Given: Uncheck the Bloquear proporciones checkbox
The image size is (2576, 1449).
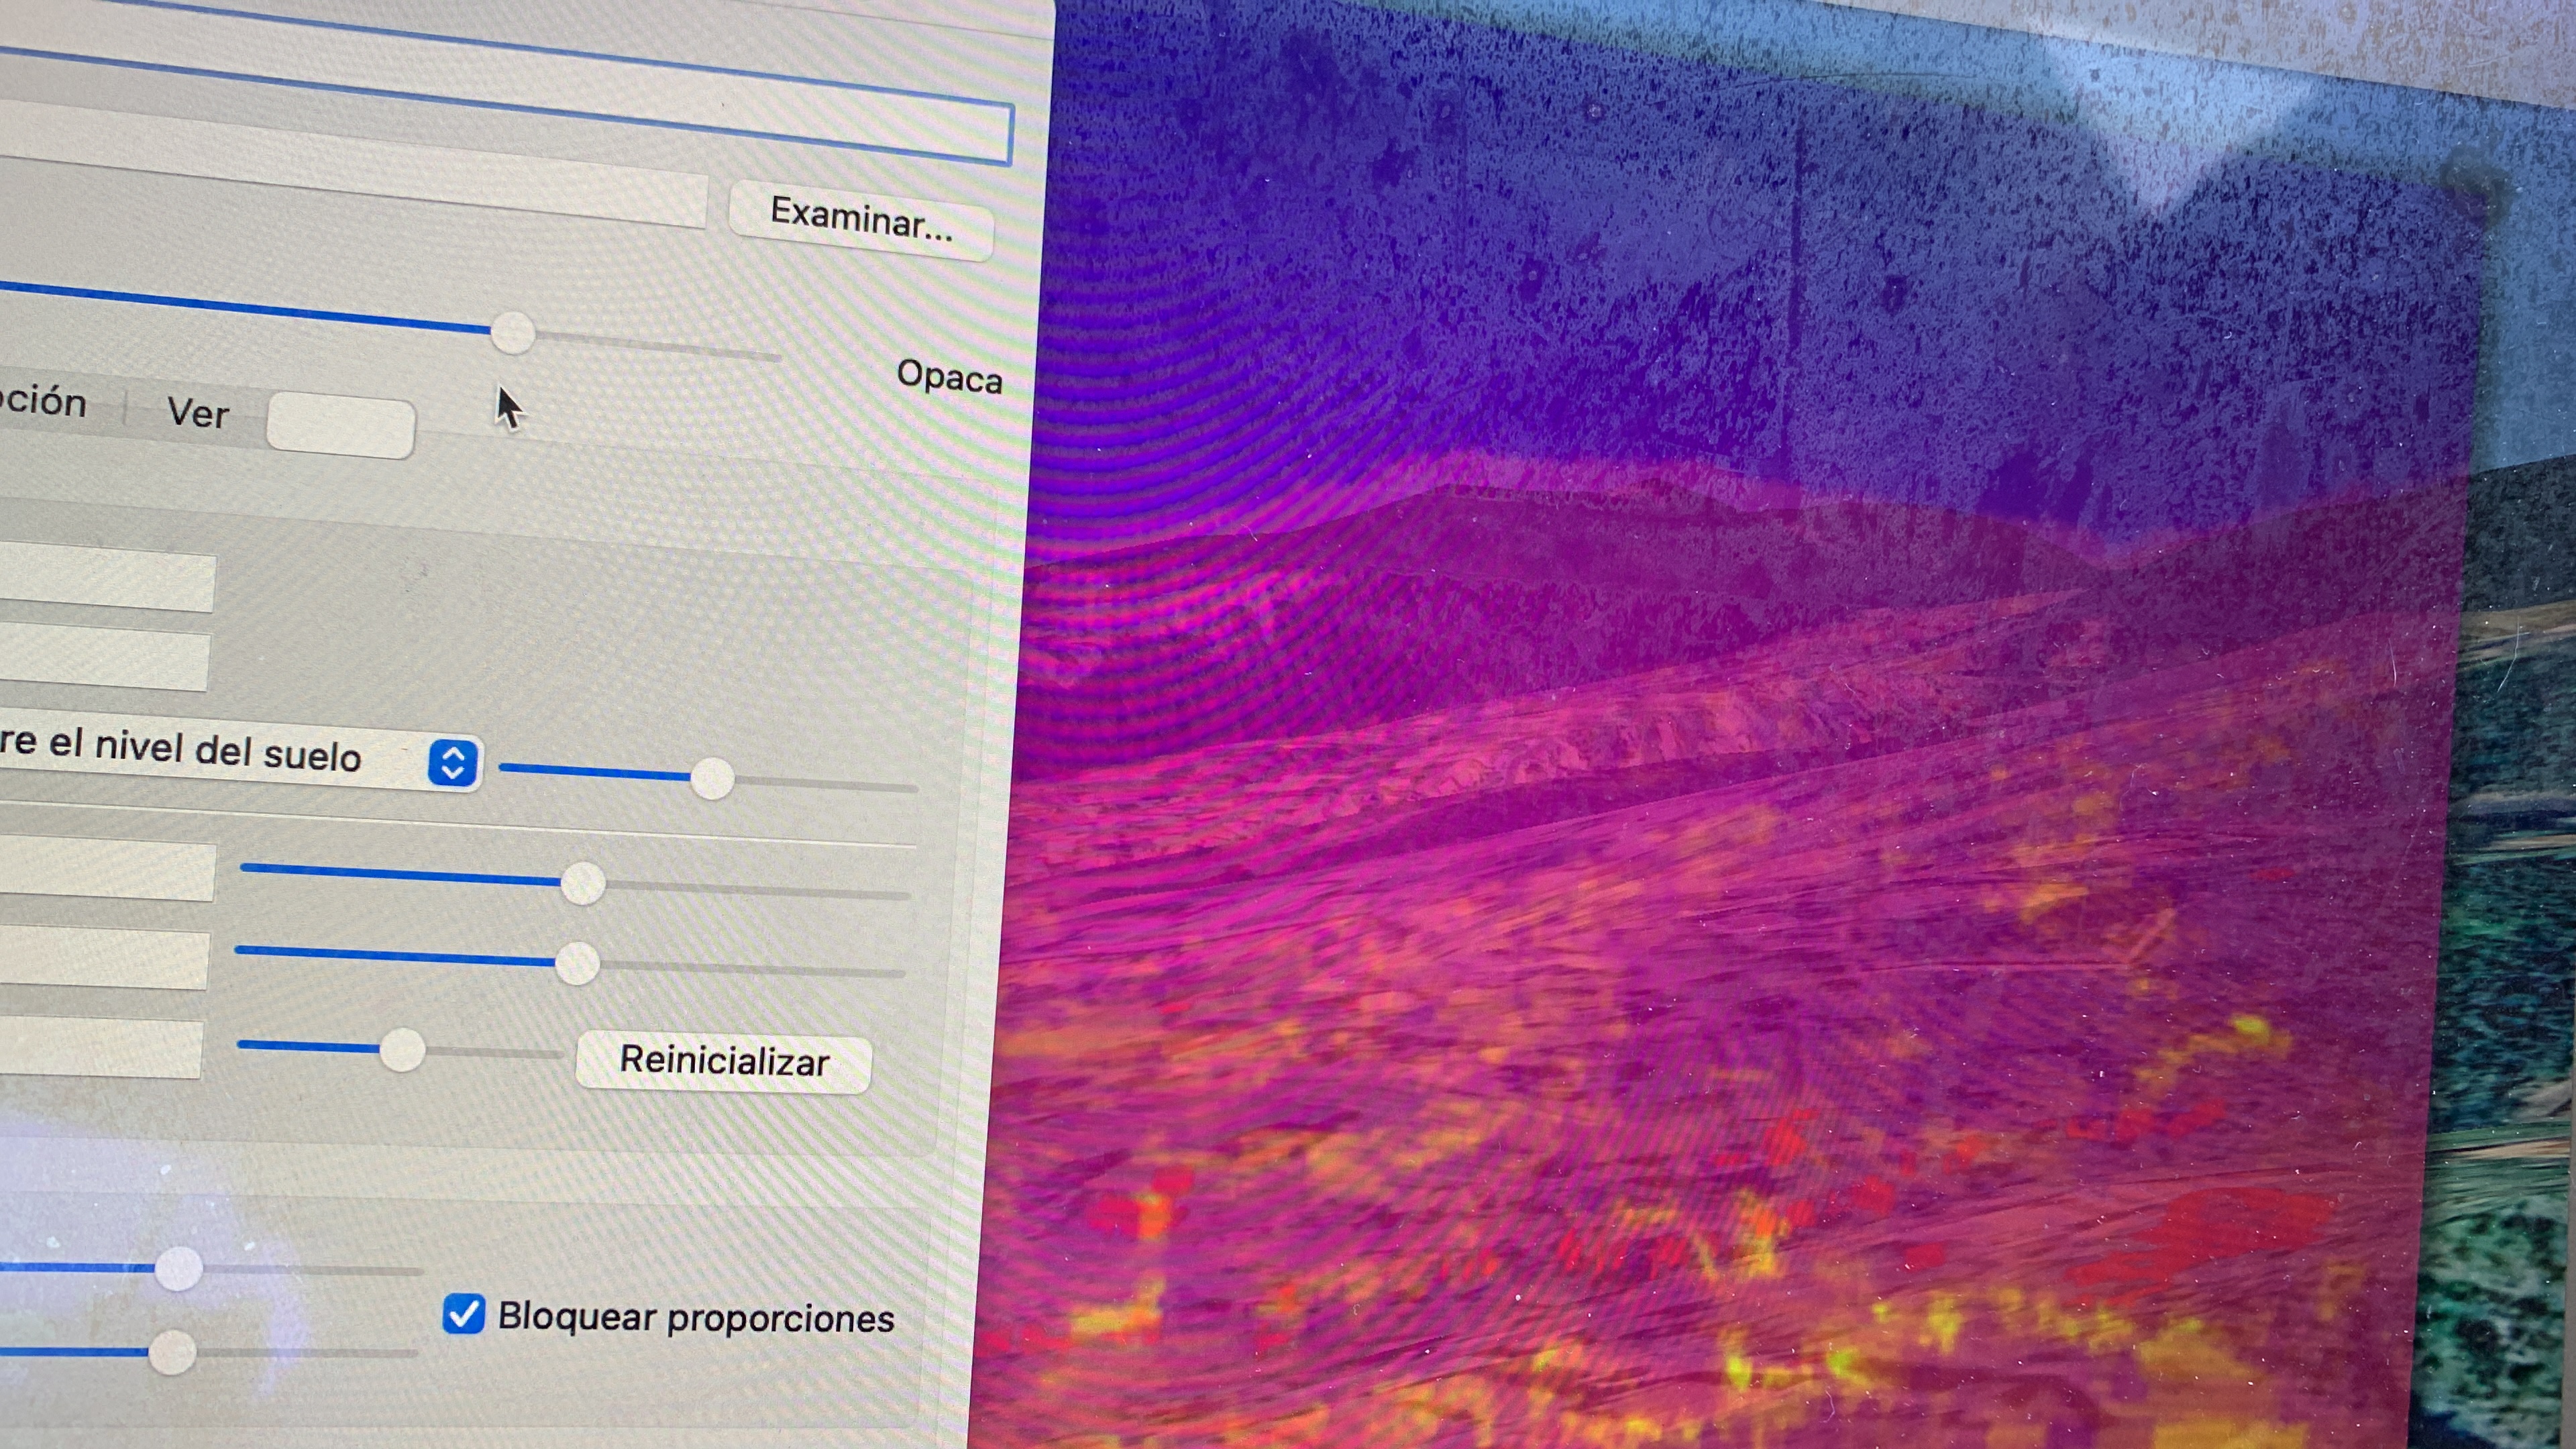Looking at the screenshot, I should [x=463, y=1314].
